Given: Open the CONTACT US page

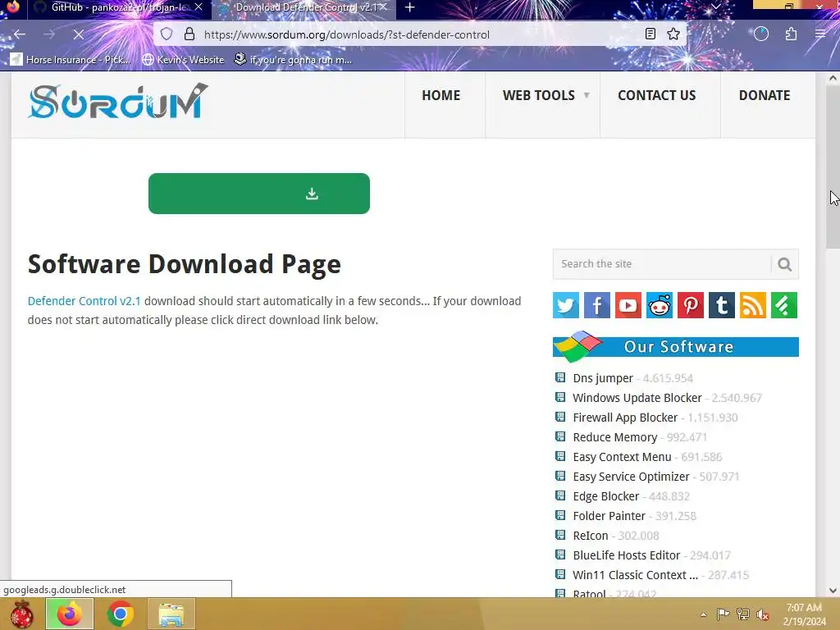Looking at the screenshot, I should pyautogui.click(x=657, y=95).
